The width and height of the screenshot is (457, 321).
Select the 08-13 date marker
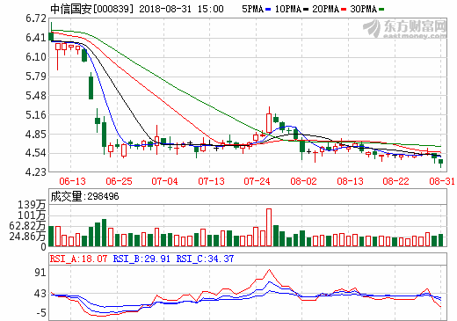tap(350, 181)
